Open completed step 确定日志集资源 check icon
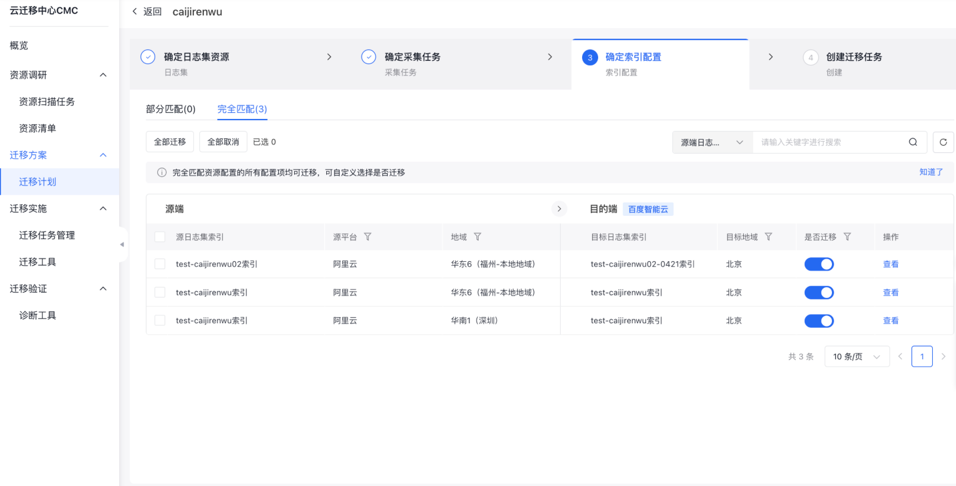Image resolution: width=956 pixels, height=486 pixels. click(x=148, y=57)
